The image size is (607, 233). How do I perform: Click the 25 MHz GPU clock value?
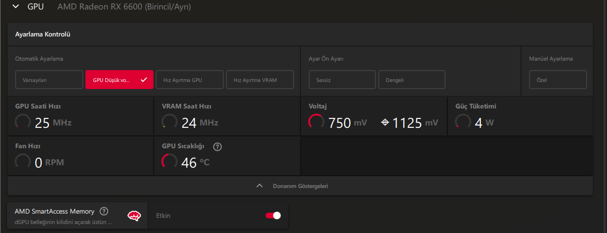click(53, 123)
